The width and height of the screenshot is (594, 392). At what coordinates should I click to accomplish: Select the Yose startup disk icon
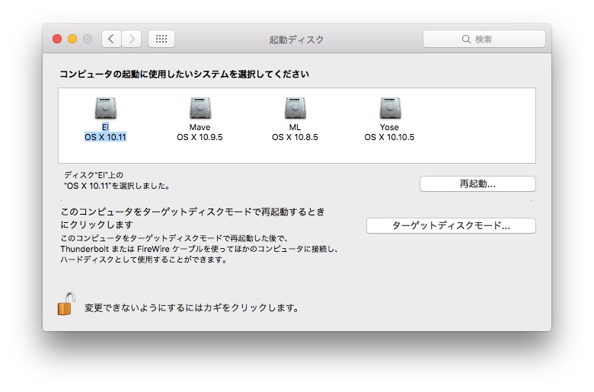390,108
